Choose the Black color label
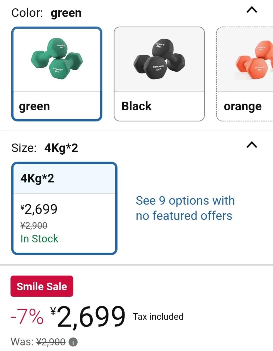This screenshot has width=273, height=351. 136,106
